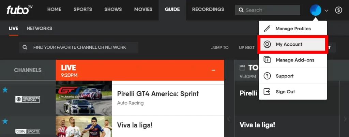The height and width of the screenshot is (137, 349).
Task: Navigate to Movies
Action: click(143, 9)
